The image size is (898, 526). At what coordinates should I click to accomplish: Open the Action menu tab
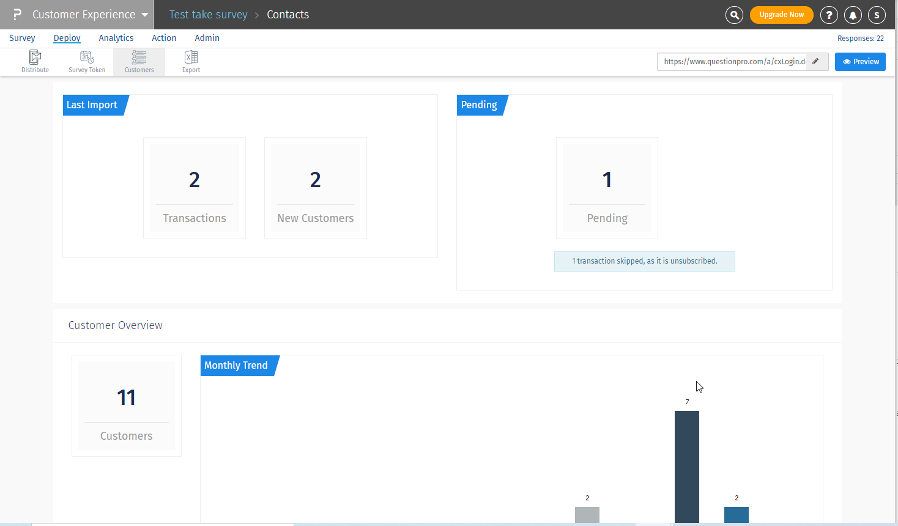tap(164, 38)
